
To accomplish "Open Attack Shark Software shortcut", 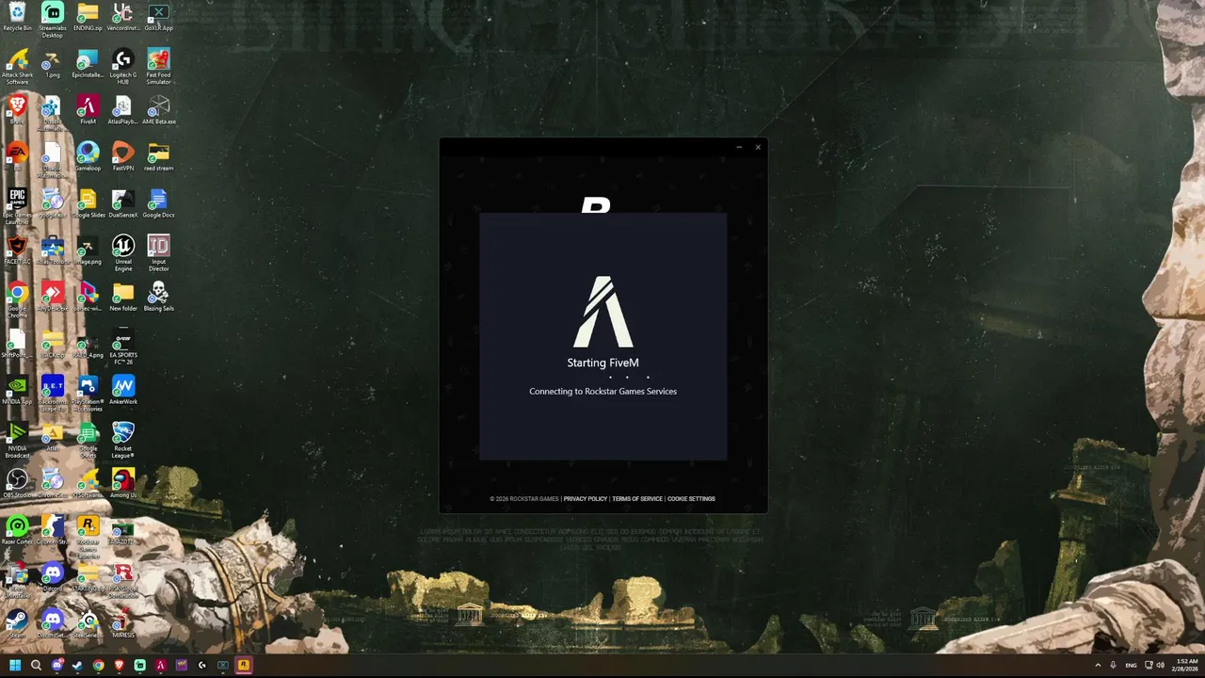I will pyautogui.click(x=17, y=67).
